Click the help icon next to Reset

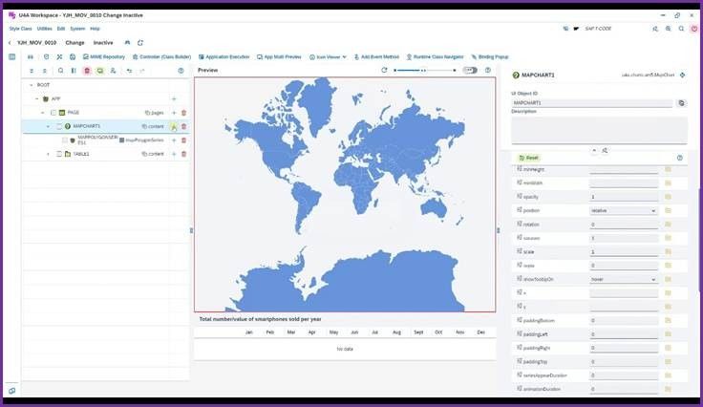click(x=680, y=158)
